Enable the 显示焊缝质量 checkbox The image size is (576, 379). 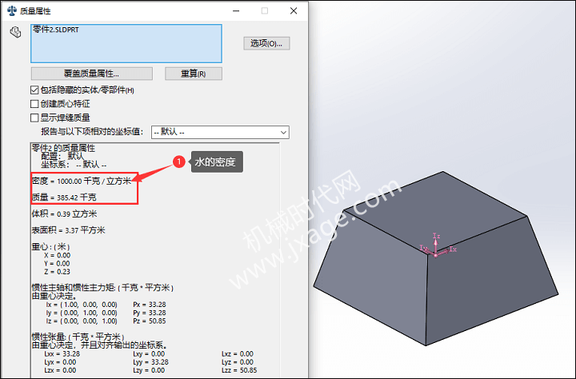pyautogui.click(x=34, y=118)
